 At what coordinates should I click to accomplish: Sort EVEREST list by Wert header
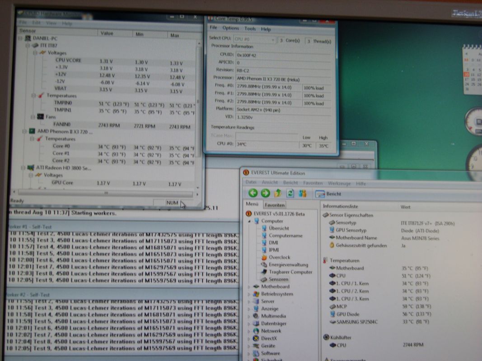[405, 207]
